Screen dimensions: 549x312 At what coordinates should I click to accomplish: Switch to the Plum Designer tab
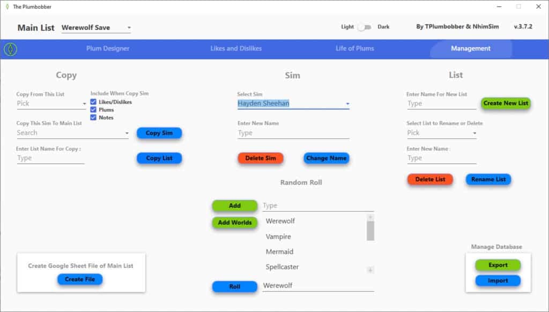pos(108,49)
